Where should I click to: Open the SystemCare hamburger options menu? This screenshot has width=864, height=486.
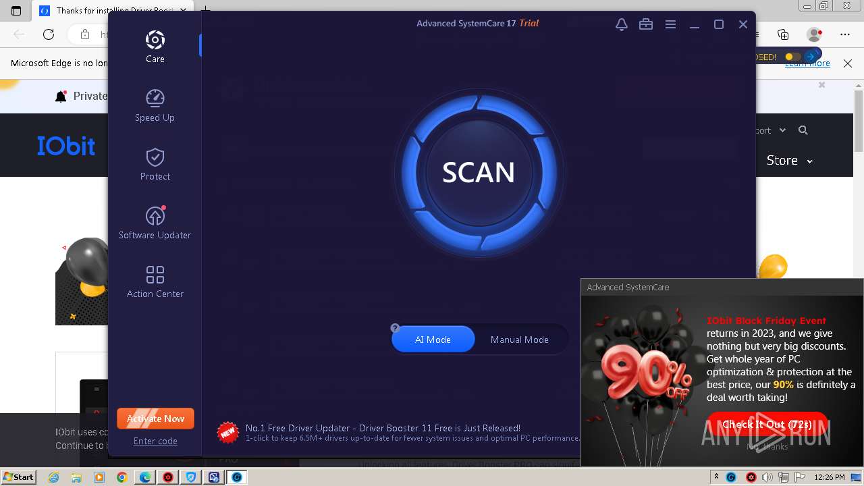pyautogui.click(x=670, y=24)
